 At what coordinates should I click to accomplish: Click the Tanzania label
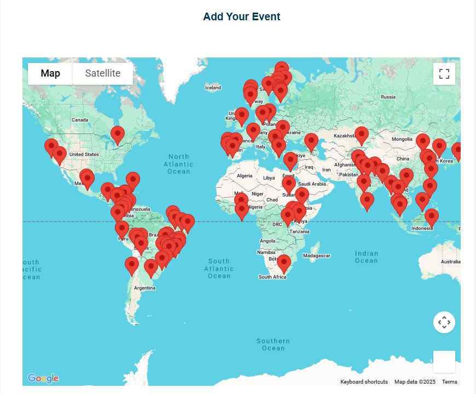click(299, 231)
